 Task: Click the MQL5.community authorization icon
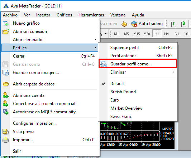click(x=6, y=112)
